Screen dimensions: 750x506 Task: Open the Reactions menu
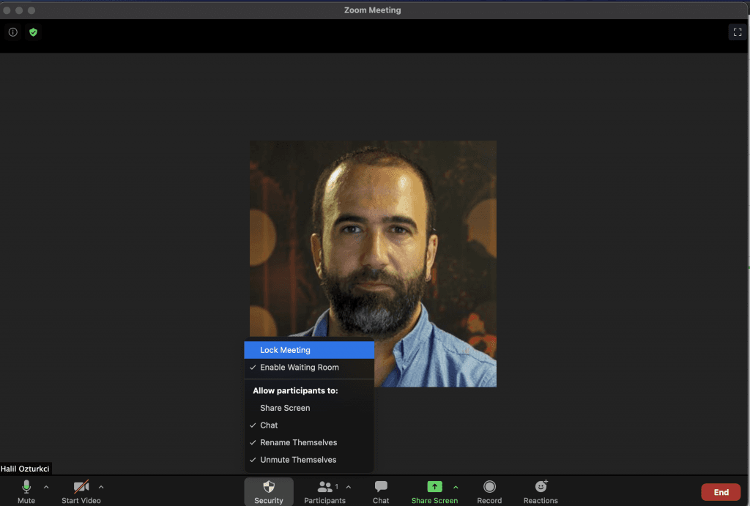click(x=541, y=491)
